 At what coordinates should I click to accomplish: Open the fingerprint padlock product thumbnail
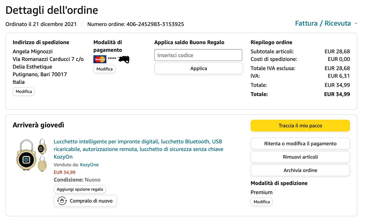click(x=31, y=155)
